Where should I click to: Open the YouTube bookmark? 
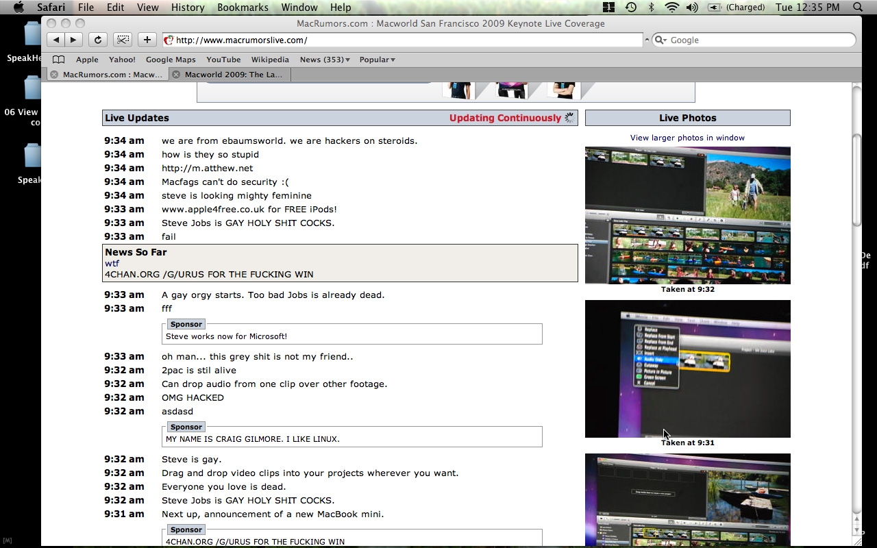coord(223,60)
